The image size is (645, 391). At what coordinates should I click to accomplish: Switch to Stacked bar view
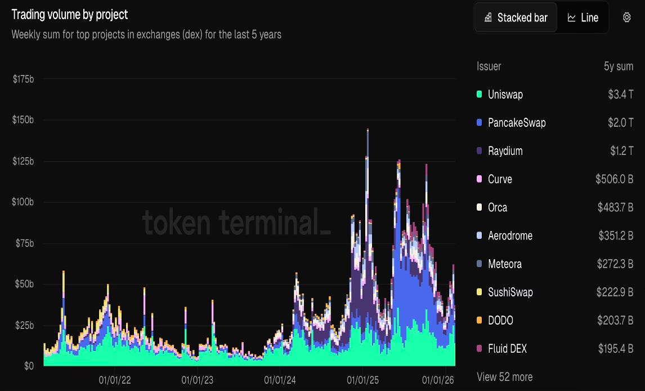[516, 17]
